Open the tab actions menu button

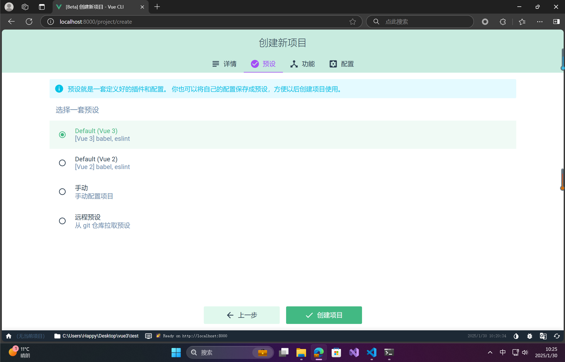[42, 7]
